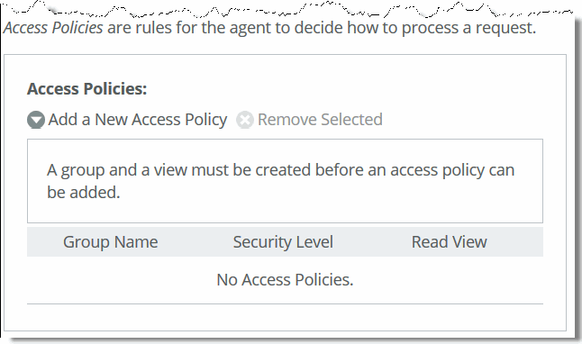Click the Remove Selected X icon
The width and height of the screenshot is (582, 344).
[245, 120]
